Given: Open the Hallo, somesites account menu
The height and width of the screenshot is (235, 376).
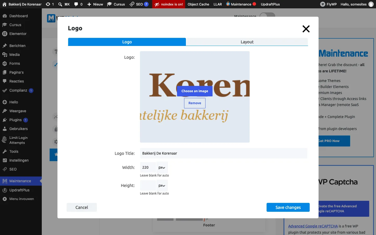Looking at the screenshot, I should [357, 4].
